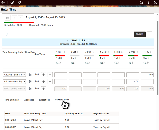Open OT - Overtime Pay time code dropdown
Viewport: 159px width, 130px height.
(x=15, y=82)
